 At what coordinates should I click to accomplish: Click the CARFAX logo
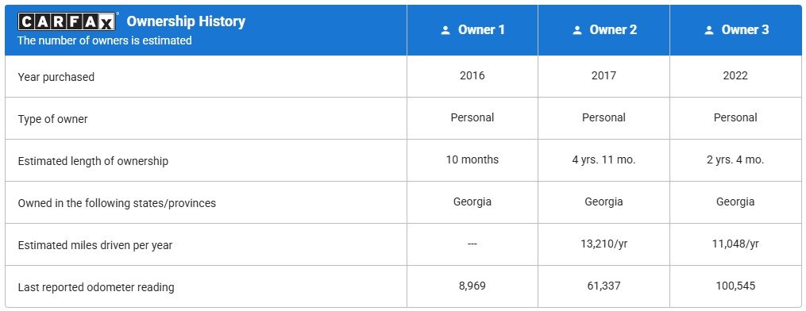[x=67, y=21]
